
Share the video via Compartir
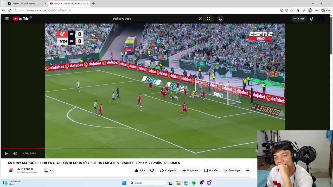coord(168,170)
